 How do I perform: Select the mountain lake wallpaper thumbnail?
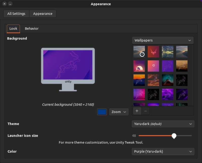(x=167, y=52)
